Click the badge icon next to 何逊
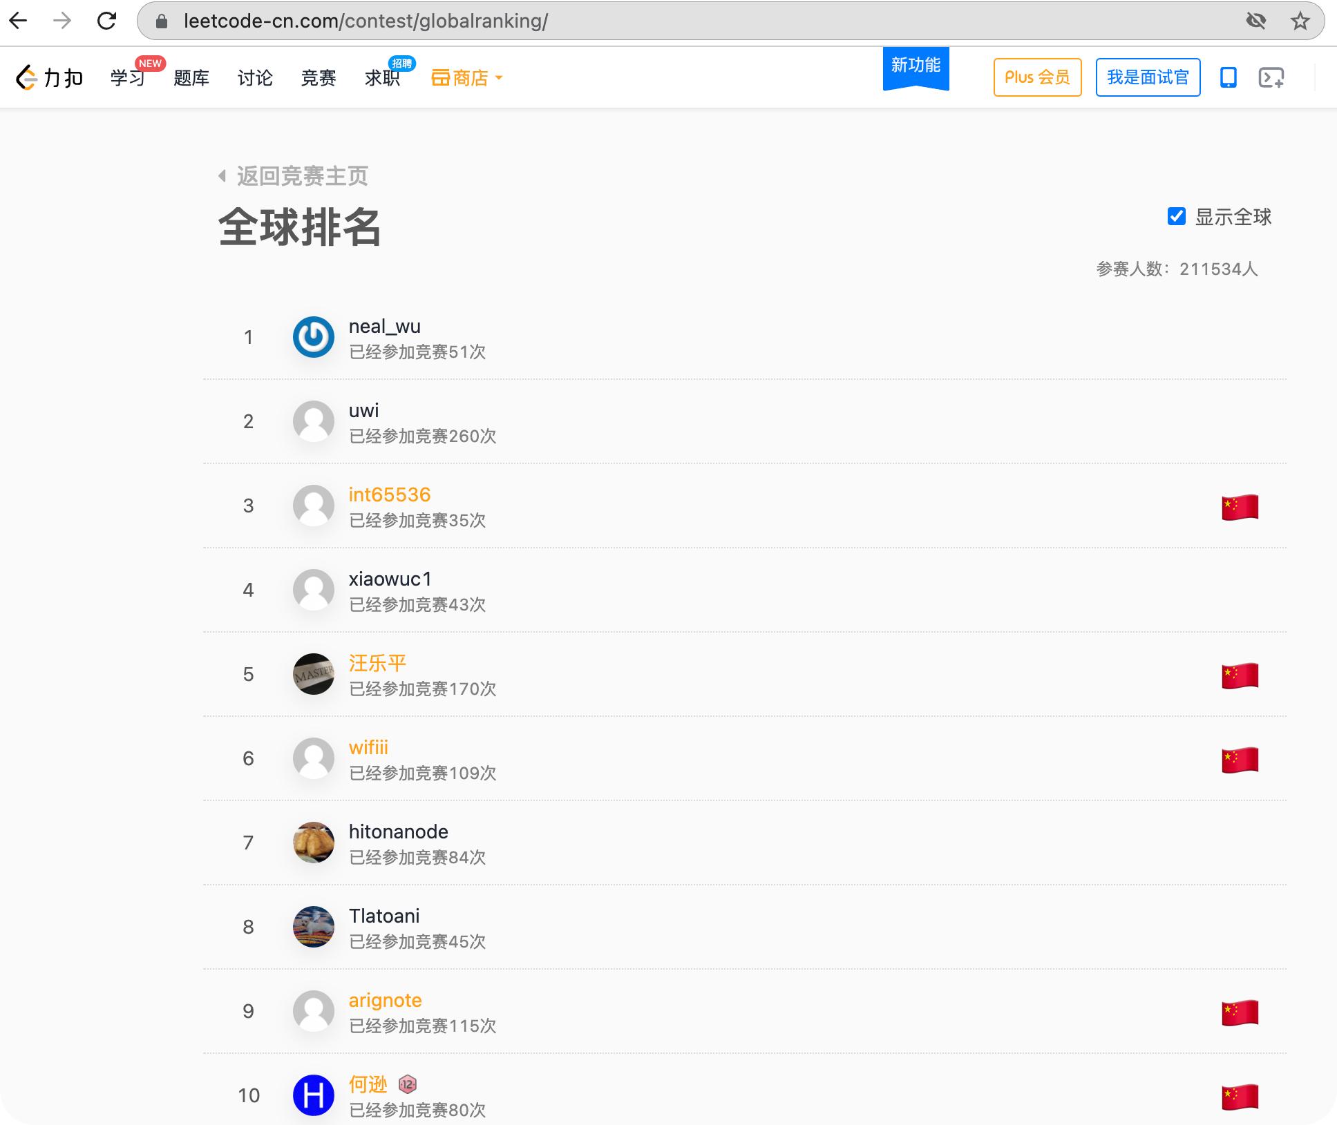 (408, 1084)
